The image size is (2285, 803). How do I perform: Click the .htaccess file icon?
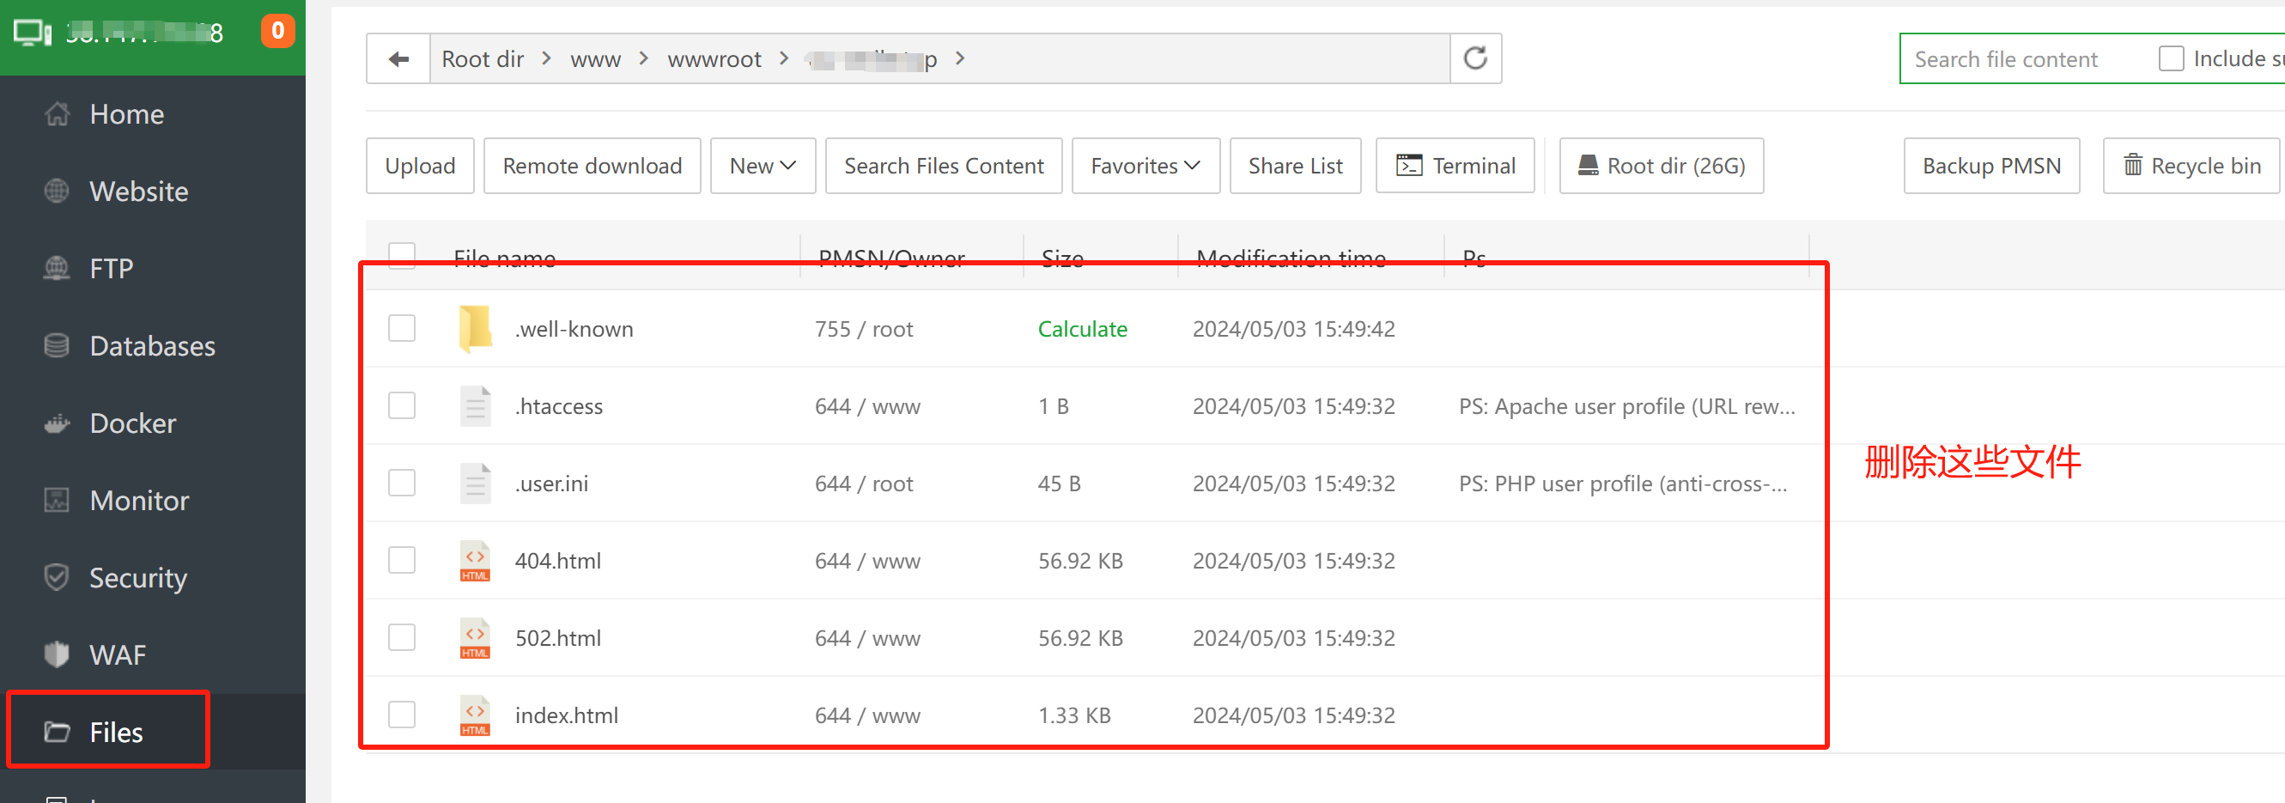476,406
